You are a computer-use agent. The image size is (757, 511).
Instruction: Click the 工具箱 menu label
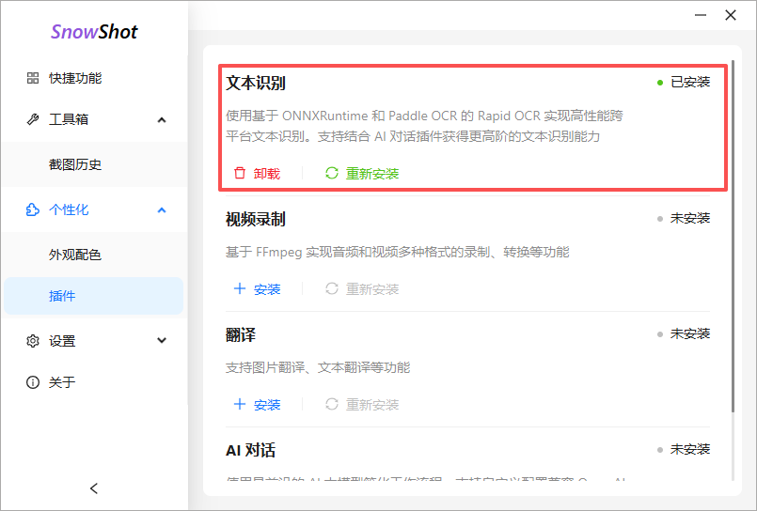pyautogui.click(x=69, y=119)
